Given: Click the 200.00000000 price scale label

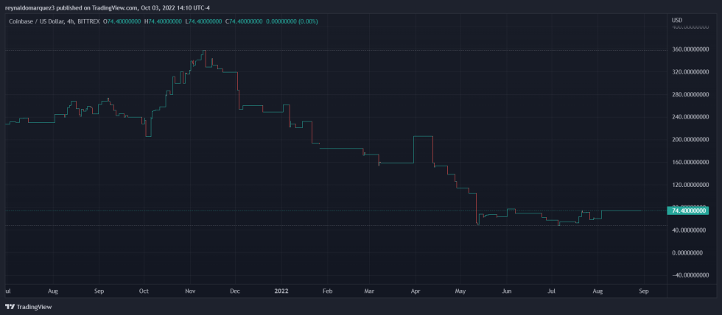Looking at the screenshot, I should click(x=692, y=140).
